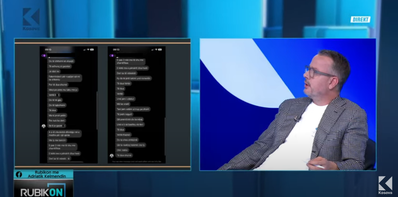Click the scrollbar in the left phone chat

[x=97, y=111]
